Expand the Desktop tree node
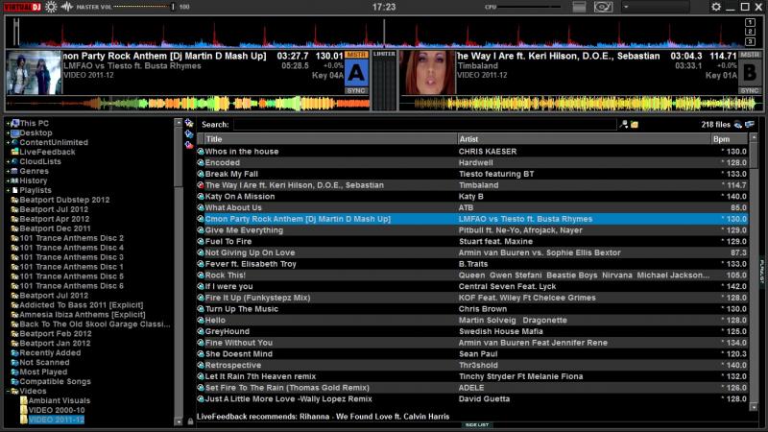The width and height of the screenshot is (768, 432). [x=8, y=132]
